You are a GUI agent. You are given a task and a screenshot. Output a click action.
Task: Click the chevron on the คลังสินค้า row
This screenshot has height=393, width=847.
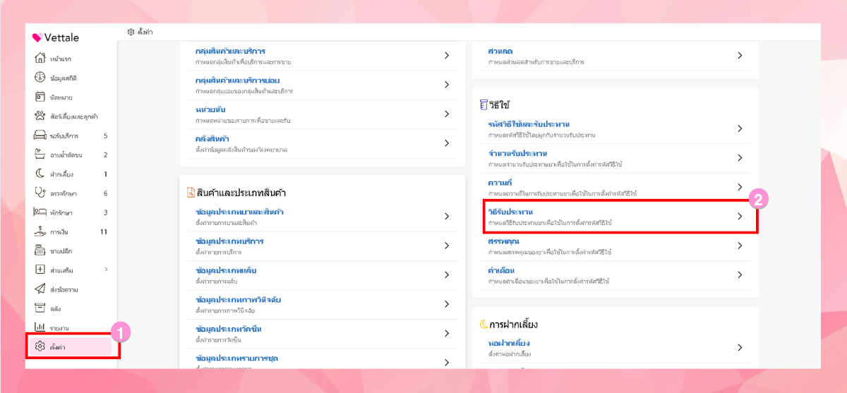pyautogui.click(x=447, y=143)
